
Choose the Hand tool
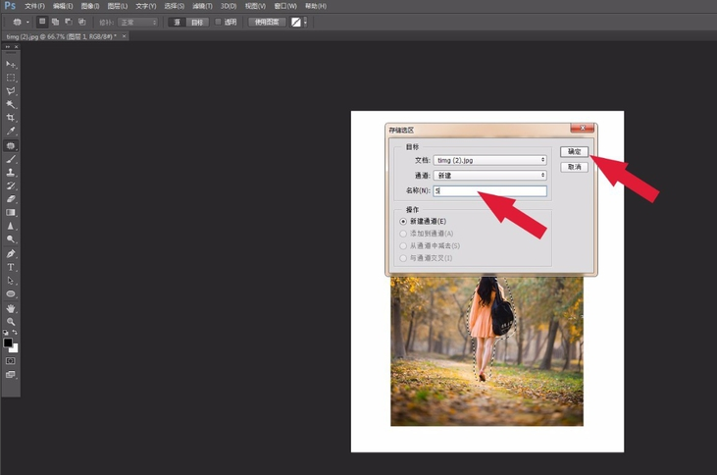[x=11, y=308]
